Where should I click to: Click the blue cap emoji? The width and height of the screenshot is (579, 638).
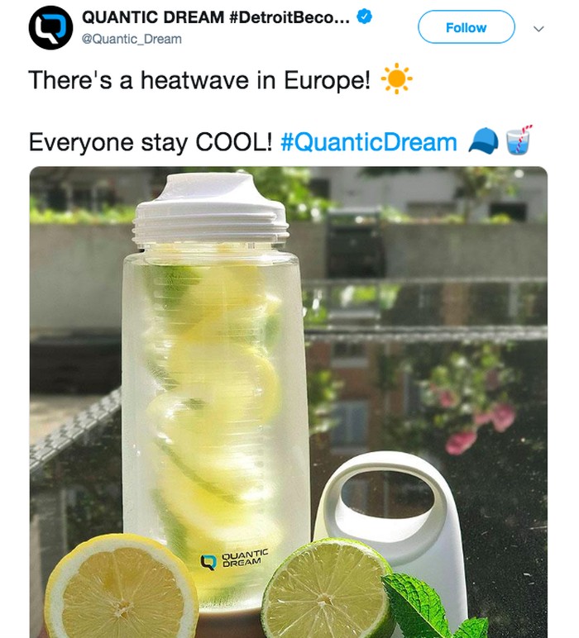[483, 142]
